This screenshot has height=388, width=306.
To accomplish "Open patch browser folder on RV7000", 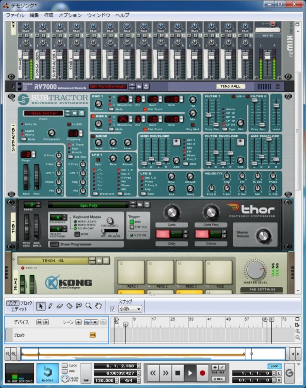I will [x=139, y=87].
